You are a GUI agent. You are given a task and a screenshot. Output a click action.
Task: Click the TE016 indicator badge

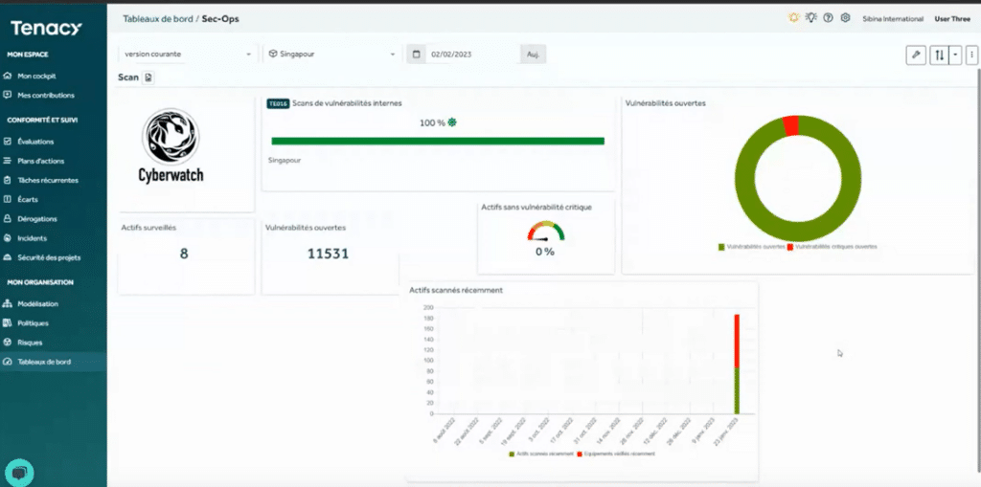click(278, 103)
